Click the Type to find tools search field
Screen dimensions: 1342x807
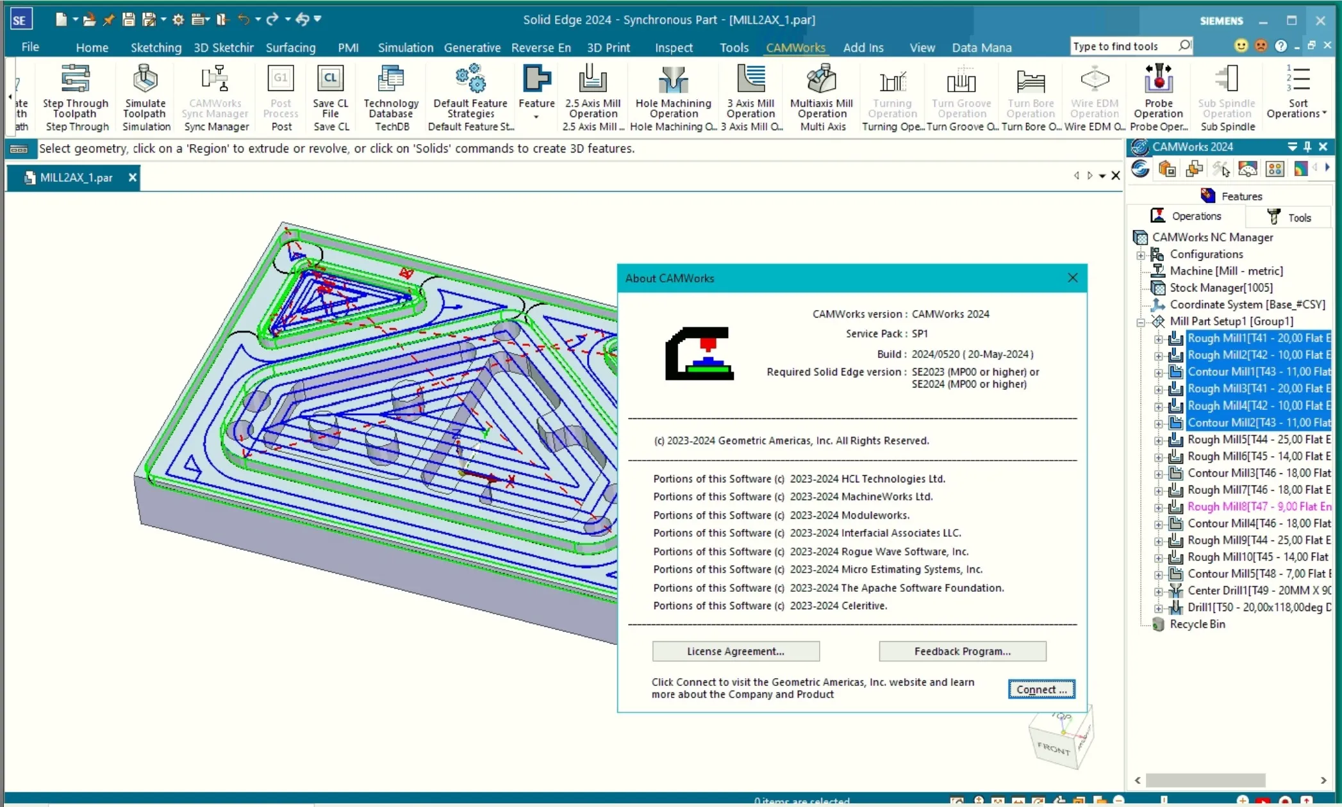pyautogui.click(x=1124, y=46)
